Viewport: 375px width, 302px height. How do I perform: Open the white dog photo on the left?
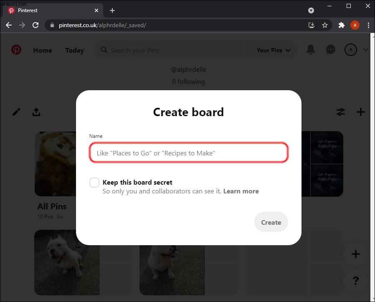(67, 262)
